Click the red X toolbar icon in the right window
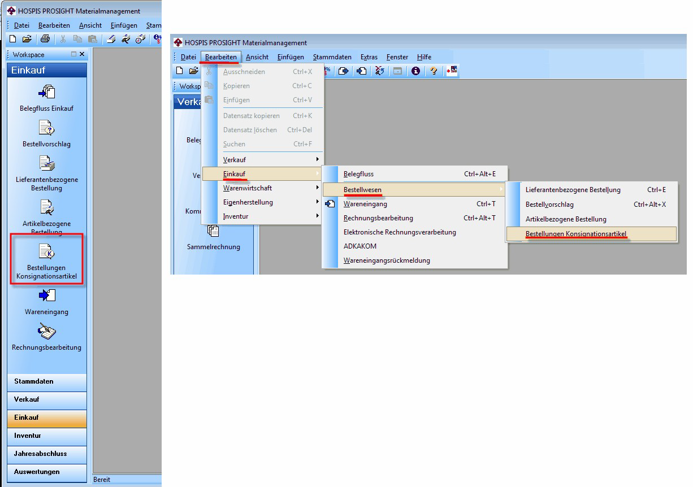The image size is (693, 487). [380, 71]
